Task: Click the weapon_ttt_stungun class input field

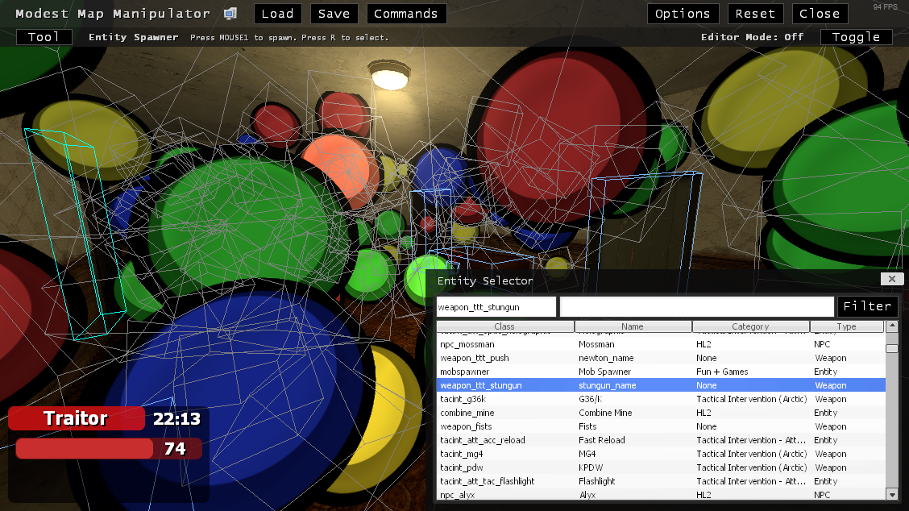Action: pyautogui.click(x=496, y=307)
